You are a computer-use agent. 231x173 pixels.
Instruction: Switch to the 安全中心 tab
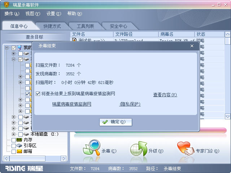pyautogui.click(x=118, y=26)
